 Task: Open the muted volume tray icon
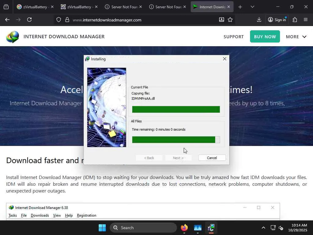click(281, 228)
